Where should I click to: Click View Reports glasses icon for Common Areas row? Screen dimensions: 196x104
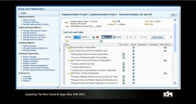pyautogui.click(x=165, y=60)
